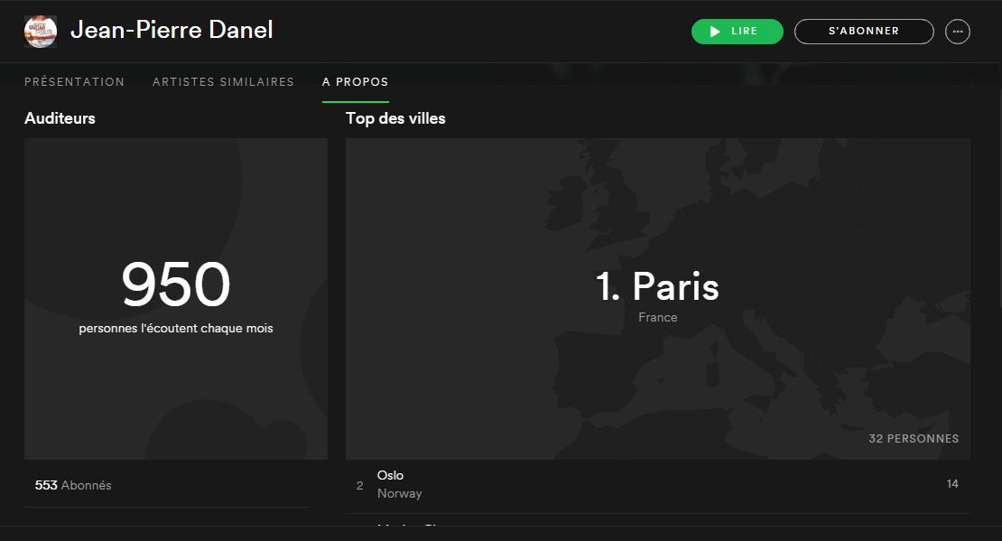Click the Norway label under Oslo
The width and height of the screenshot is (1002, 541).
tap(399, 494)
